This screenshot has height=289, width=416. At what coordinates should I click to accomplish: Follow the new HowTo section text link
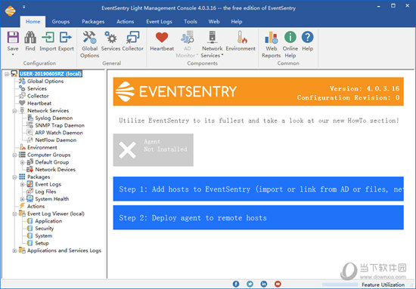tap(259, 121)
